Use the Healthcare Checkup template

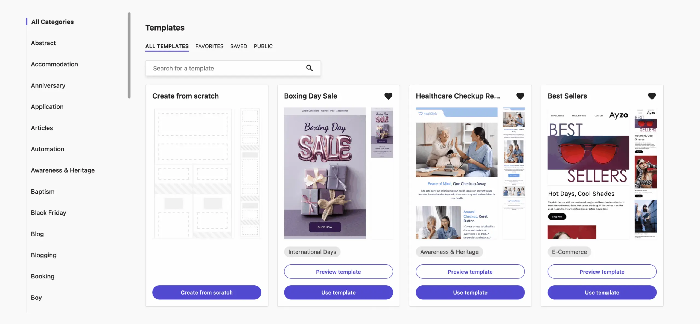tap(470, 292)
